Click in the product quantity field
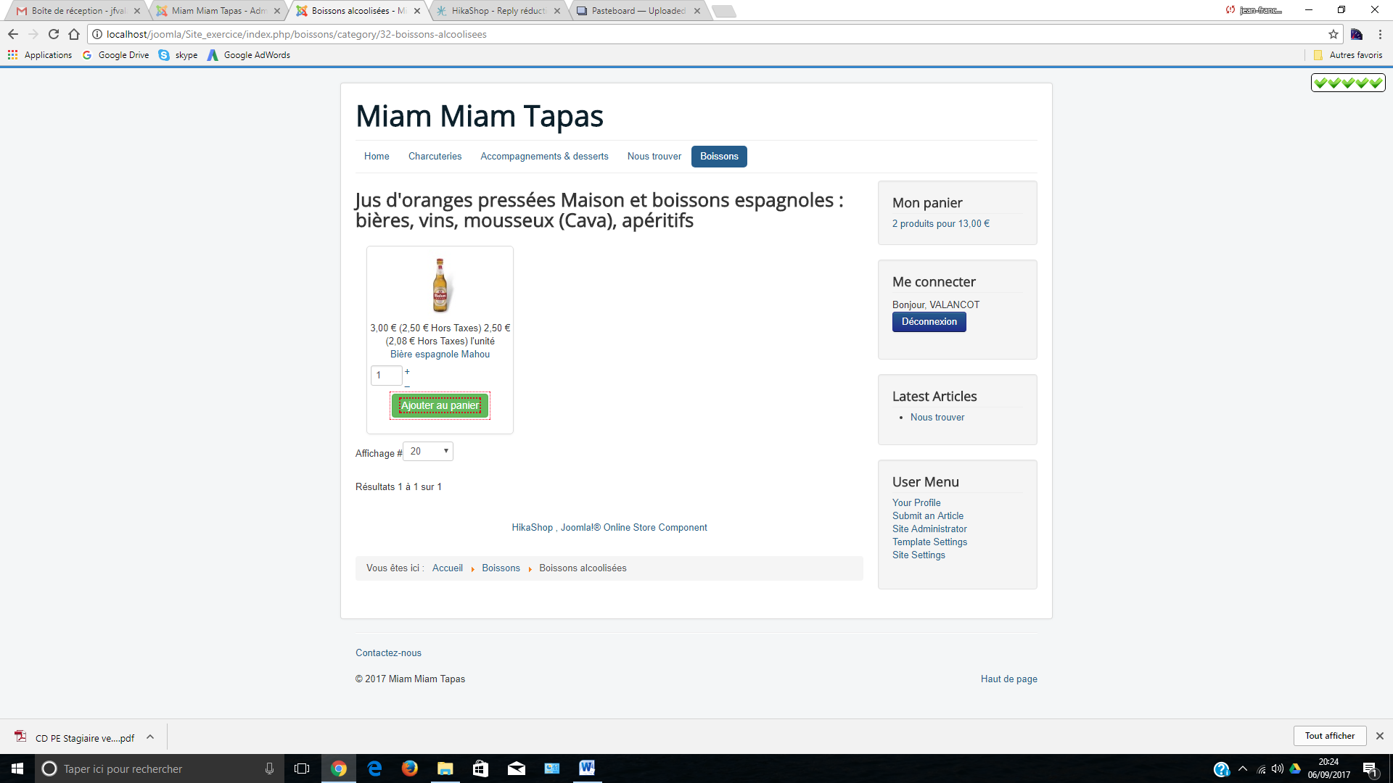This screenshot has height=783, width=1393. coord(386,376)
